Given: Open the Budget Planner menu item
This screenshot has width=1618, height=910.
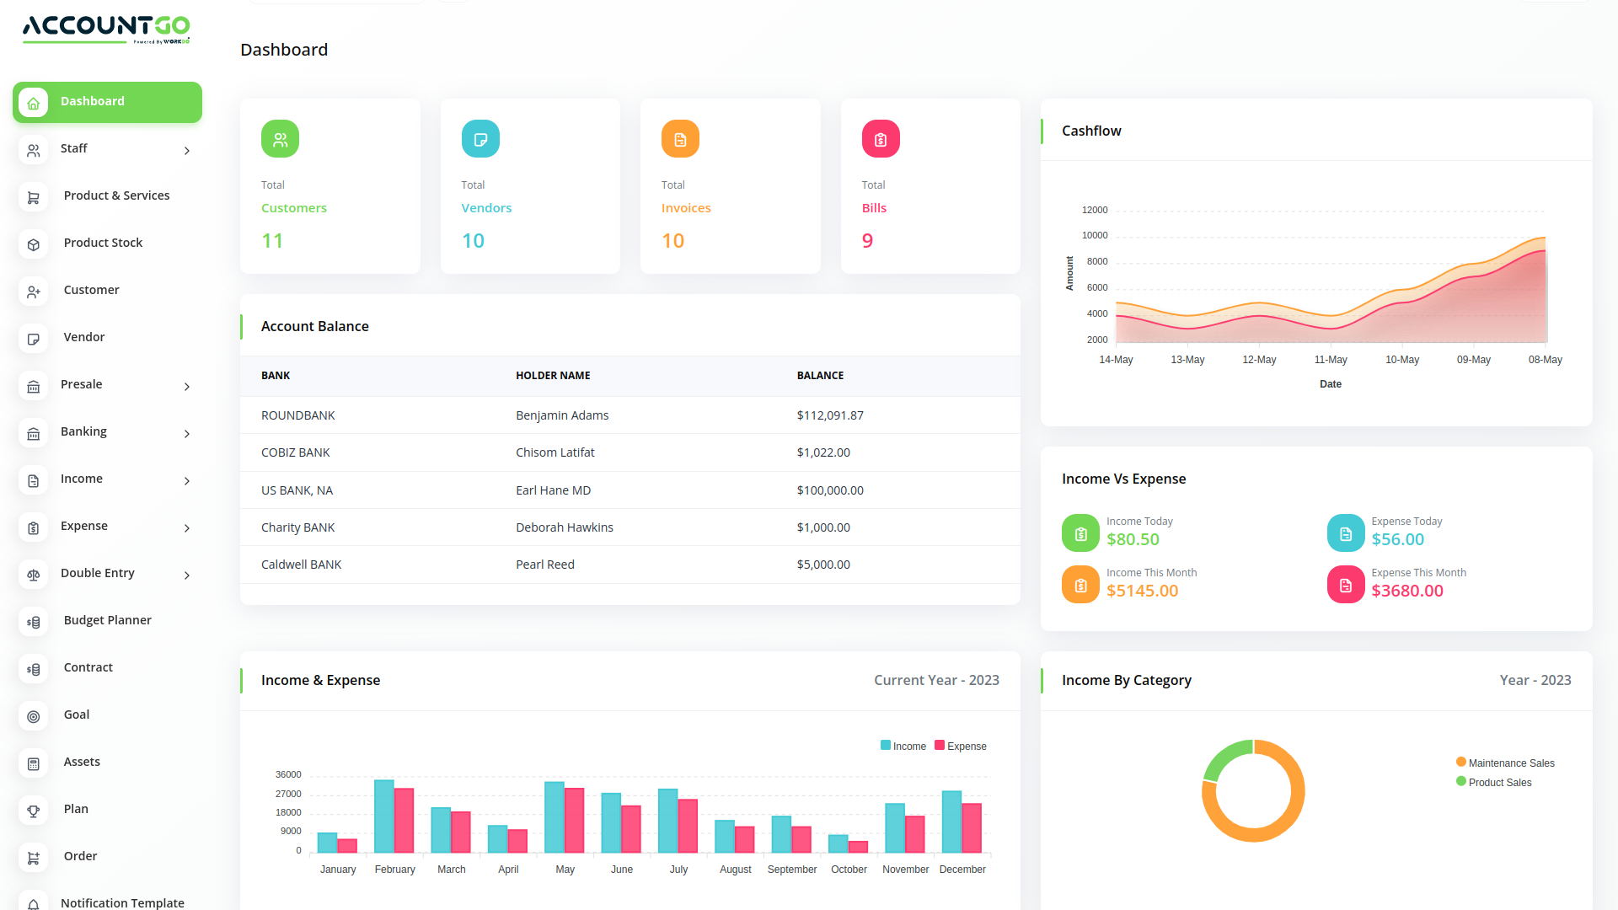Looking at the screenshot, I should coord(108,620).
